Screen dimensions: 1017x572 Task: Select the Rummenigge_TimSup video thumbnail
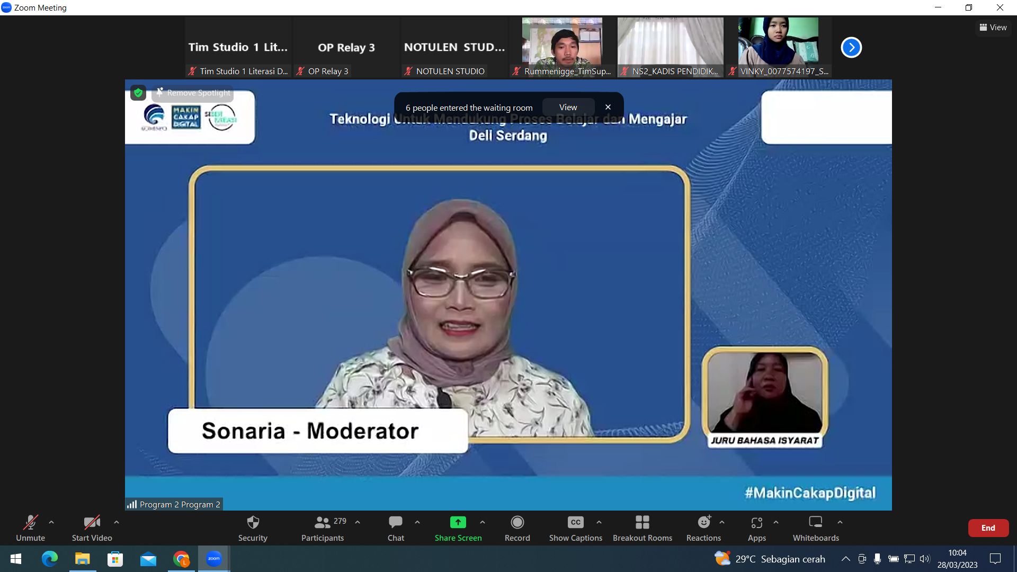[563, 47]
